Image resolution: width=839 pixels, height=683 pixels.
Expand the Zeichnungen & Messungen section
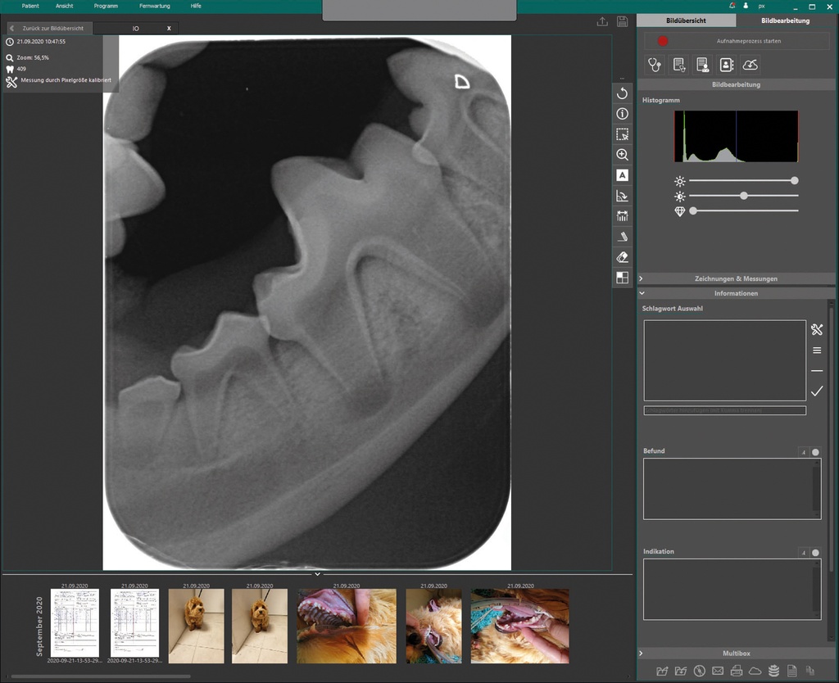[x=736, y=278]
